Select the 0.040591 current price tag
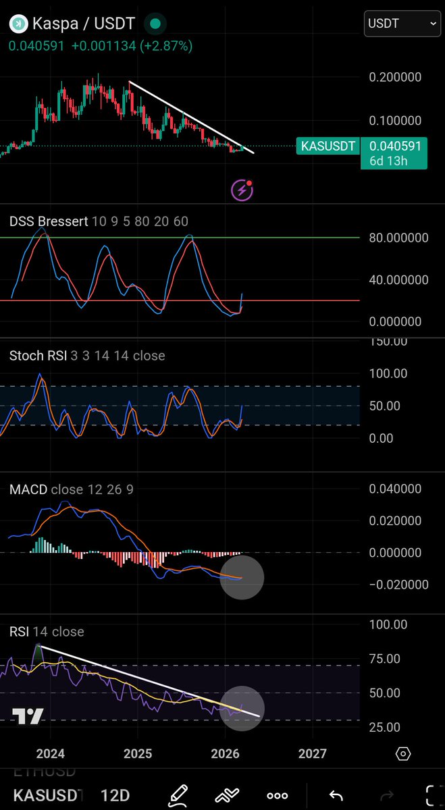Viewport: 445px width, 810px height. [394, 145]
